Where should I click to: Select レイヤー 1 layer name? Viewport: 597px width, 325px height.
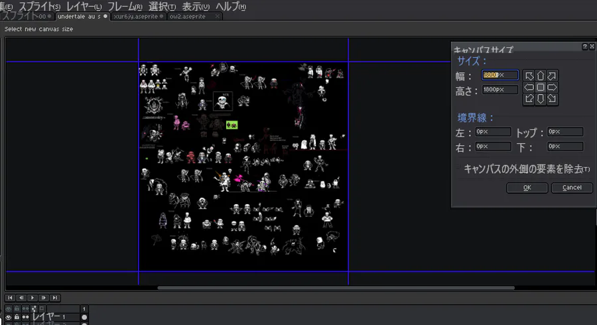click(48, 316)
